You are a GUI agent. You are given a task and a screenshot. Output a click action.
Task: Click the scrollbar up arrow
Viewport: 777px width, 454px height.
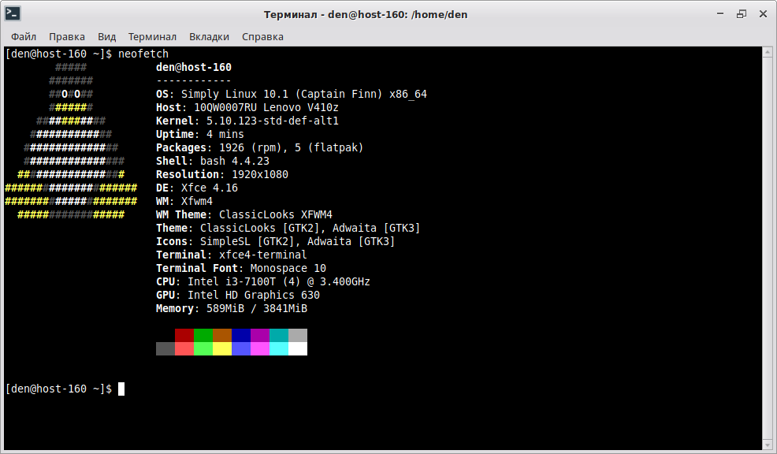click(x=768, y=51)
